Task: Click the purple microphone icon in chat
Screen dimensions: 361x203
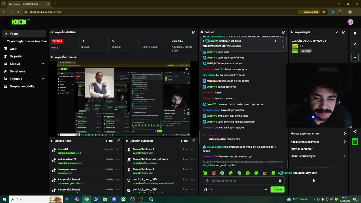Action: 207,180
